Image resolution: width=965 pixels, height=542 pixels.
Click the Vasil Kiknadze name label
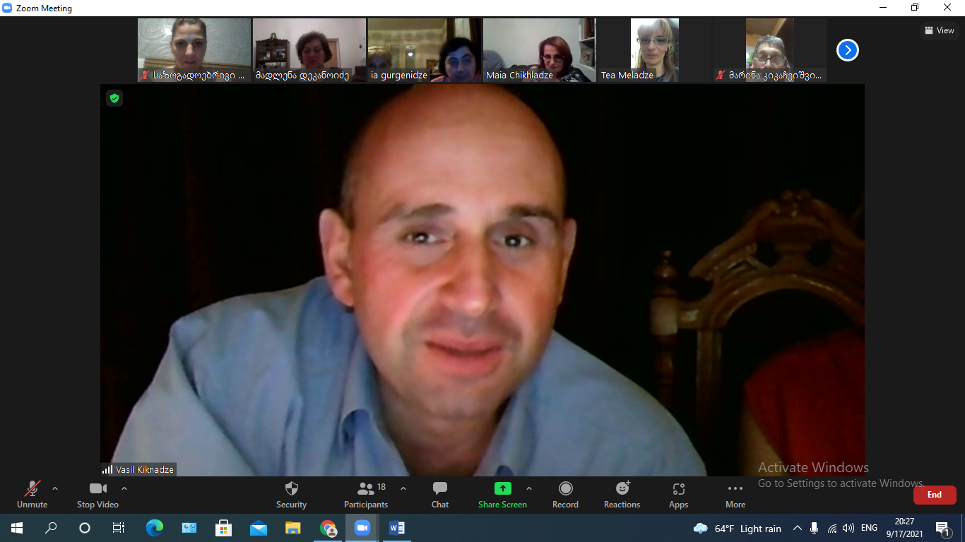145,469
